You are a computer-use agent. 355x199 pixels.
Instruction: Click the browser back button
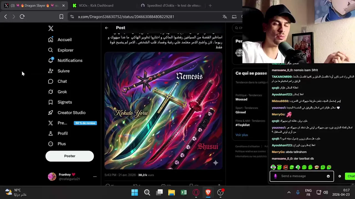[x=6, y=17]
